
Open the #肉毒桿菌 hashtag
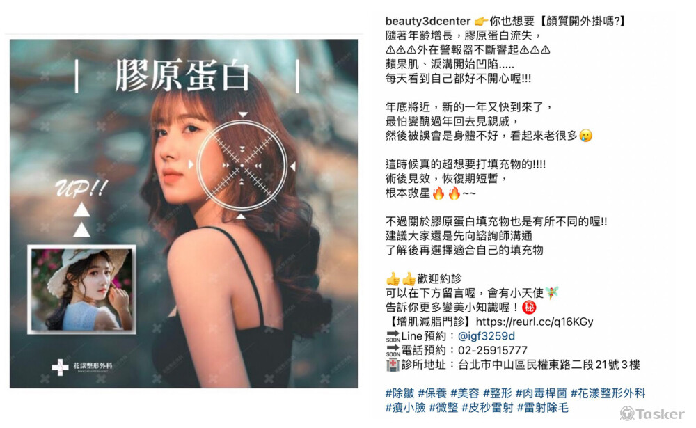click(541, 393)
